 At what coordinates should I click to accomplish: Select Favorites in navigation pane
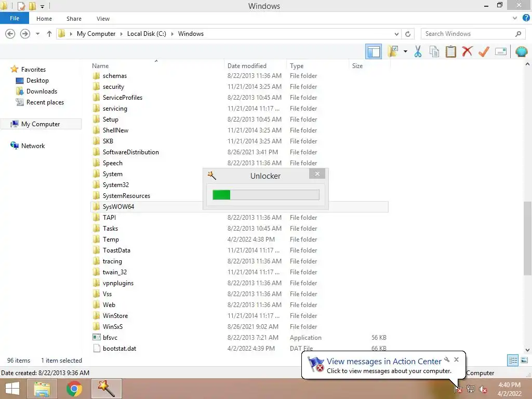tap(33, 69)
